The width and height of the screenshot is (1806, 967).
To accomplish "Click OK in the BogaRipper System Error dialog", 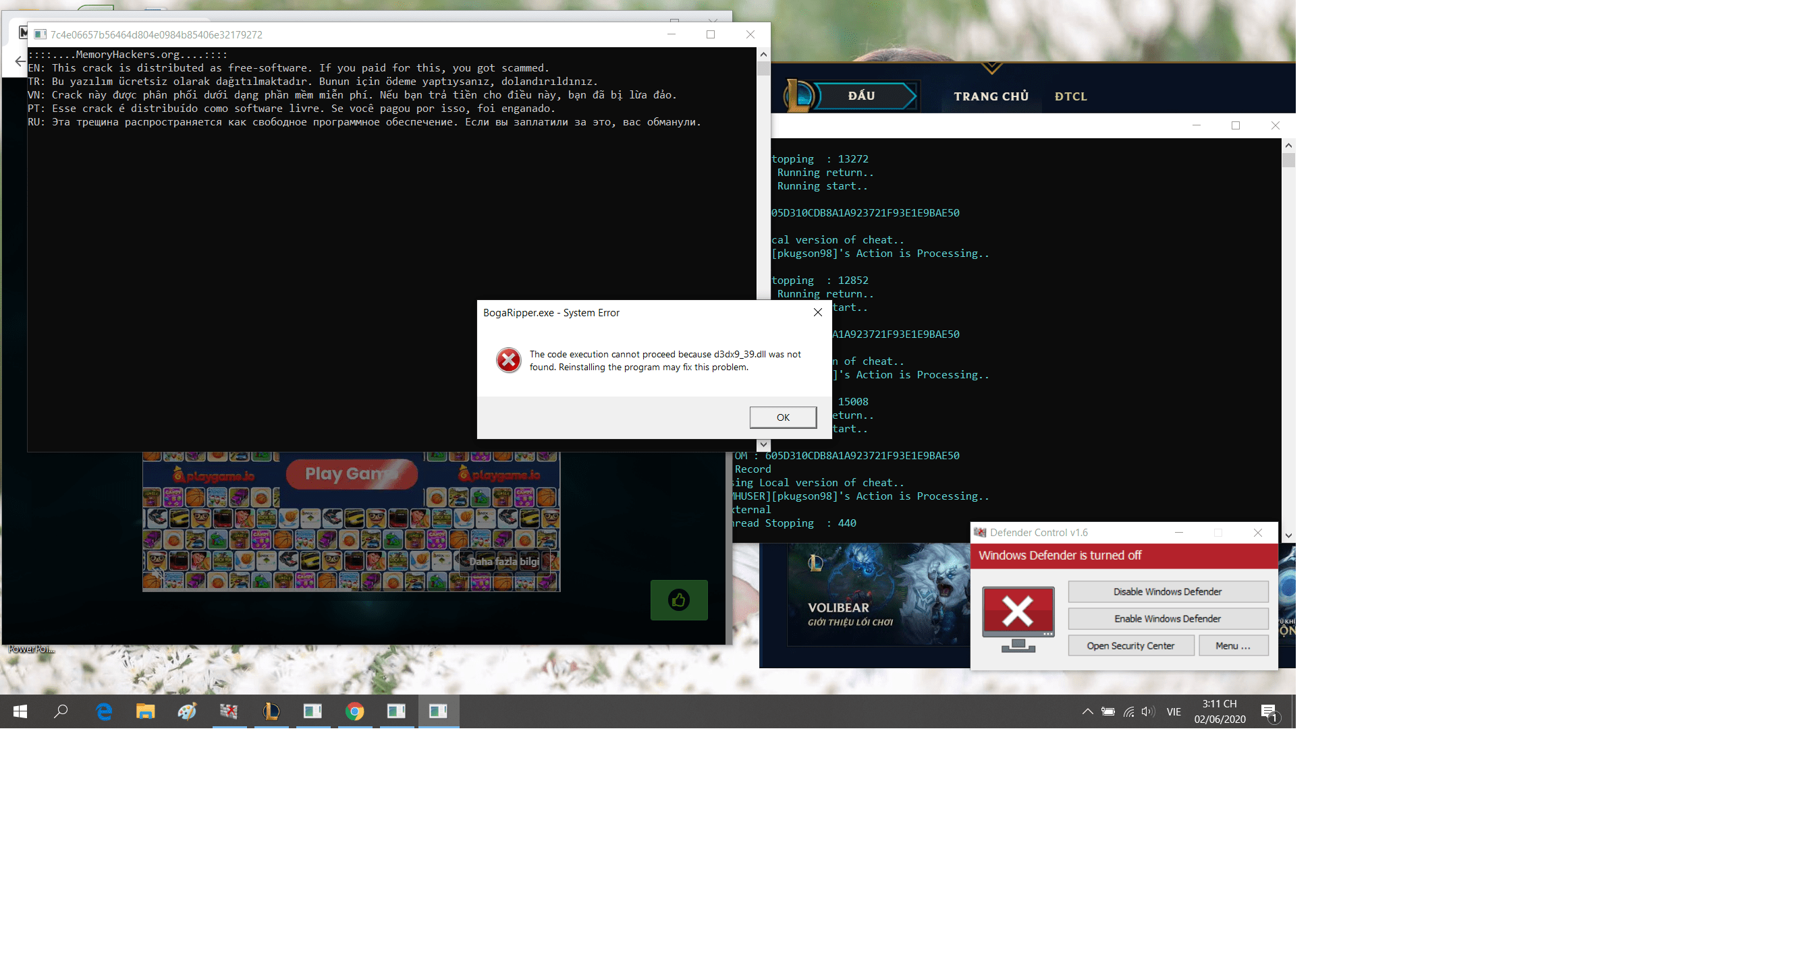I will click(782, 417).
